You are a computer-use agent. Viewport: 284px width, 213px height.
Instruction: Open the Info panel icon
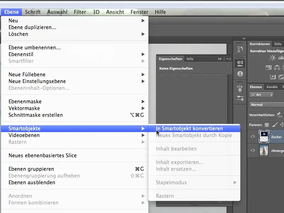240,74
